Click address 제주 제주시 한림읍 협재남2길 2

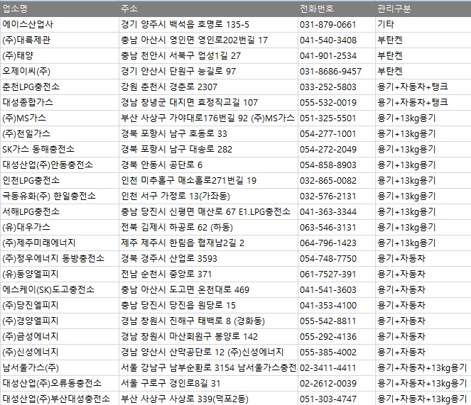tap(183, 243)
